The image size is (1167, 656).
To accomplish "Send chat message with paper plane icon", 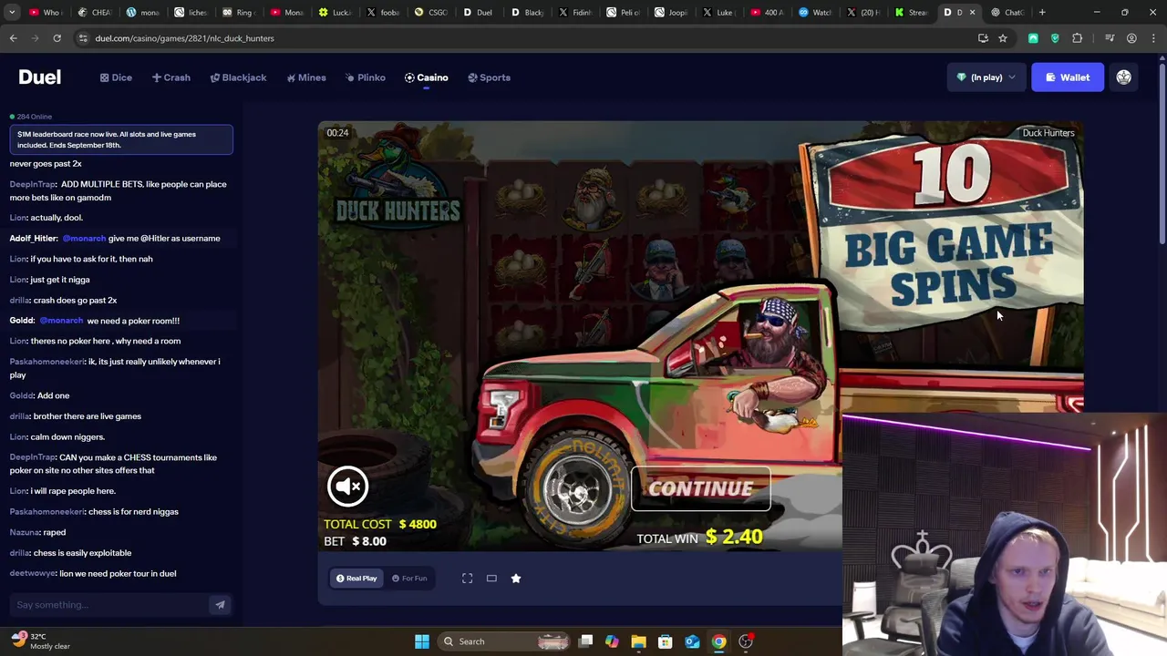I will click(220, 605).
